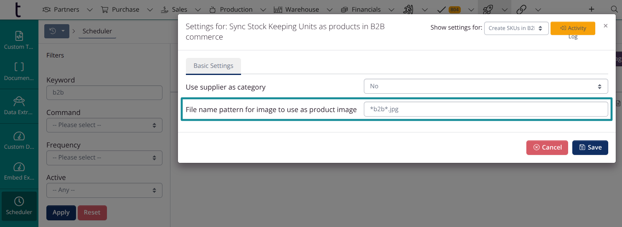Expand the Frequency filter dropdown

coord(104,157)
